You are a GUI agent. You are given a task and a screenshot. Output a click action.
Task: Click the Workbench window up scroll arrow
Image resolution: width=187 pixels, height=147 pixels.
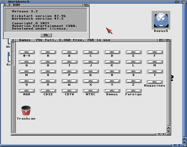[x=184, y=139]
